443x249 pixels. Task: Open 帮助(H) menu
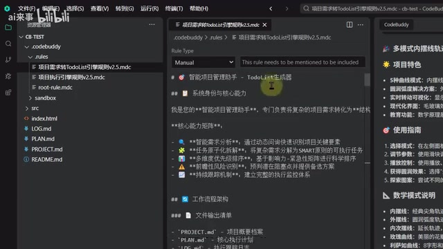click(x=199, y=9)
